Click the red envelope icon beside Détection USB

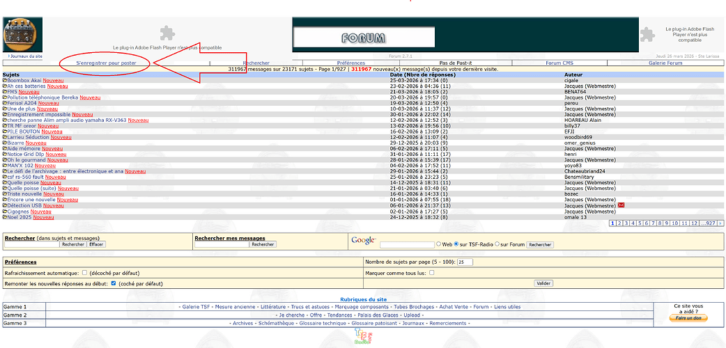coord(621,205)
